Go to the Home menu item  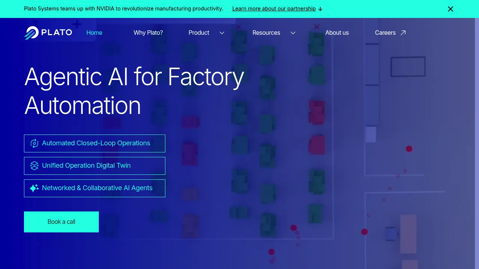[94, 33]
